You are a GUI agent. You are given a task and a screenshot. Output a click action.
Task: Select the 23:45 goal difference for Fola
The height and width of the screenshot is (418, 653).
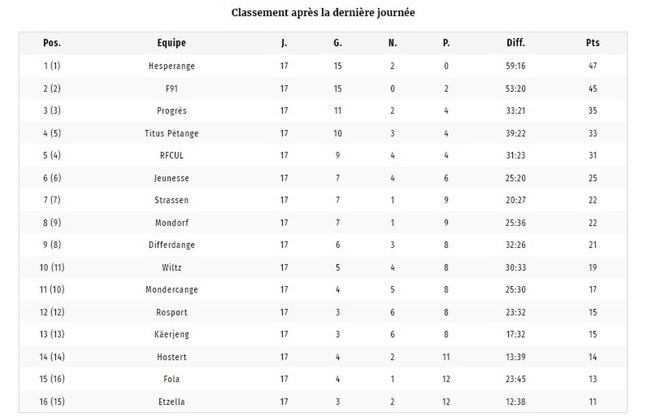click(x=515, y=379)
